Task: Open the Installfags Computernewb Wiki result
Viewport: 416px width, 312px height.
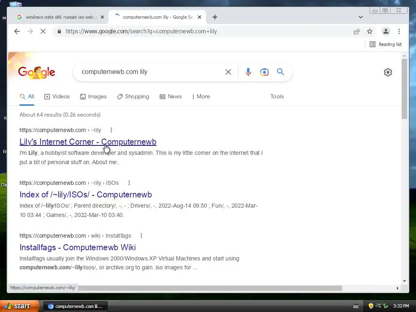Action: (x=78, y=247)
